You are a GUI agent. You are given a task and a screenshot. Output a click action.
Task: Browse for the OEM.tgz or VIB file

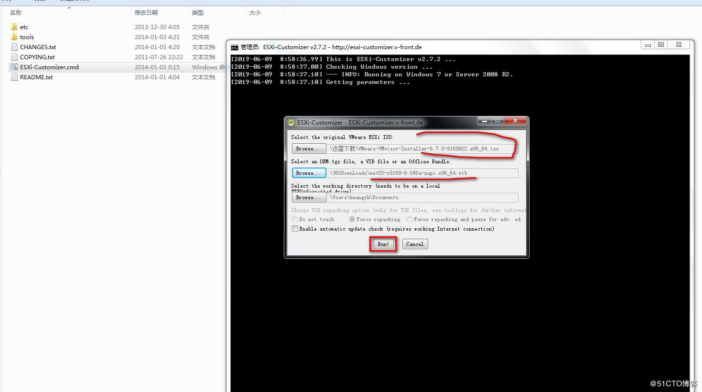(x=309, y=173)
